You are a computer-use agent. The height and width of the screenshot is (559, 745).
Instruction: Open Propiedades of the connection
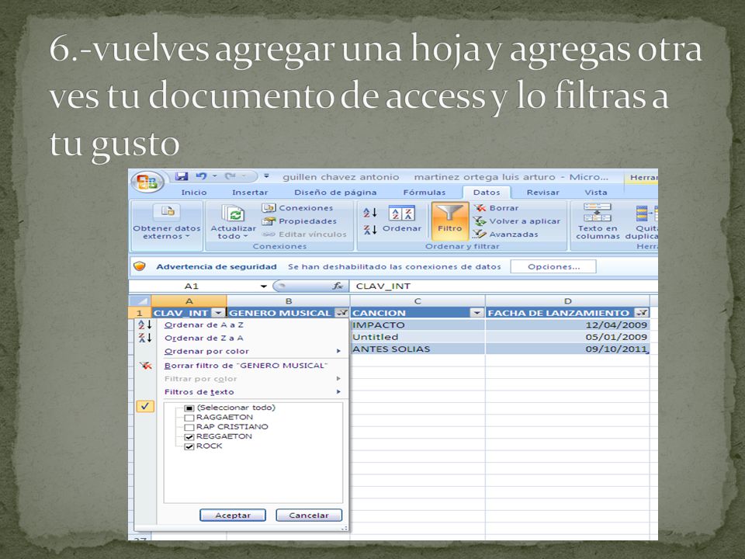point(300,221)
